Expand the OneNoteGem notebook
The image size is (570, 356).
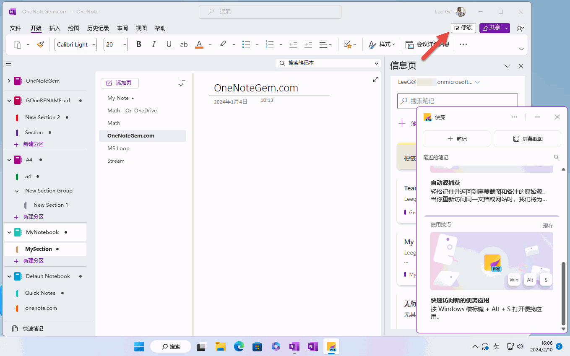tap(9, 81)
